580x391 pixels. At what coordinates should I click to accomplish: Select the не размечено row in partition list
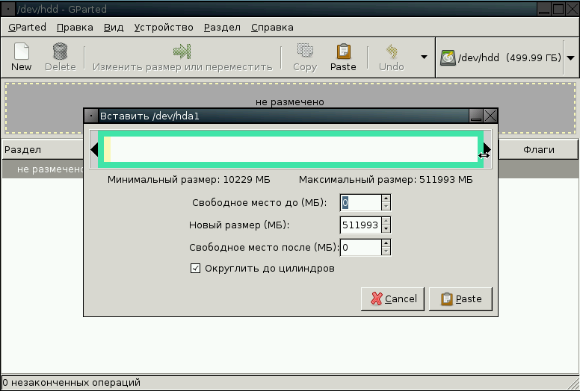coord(43,169)
